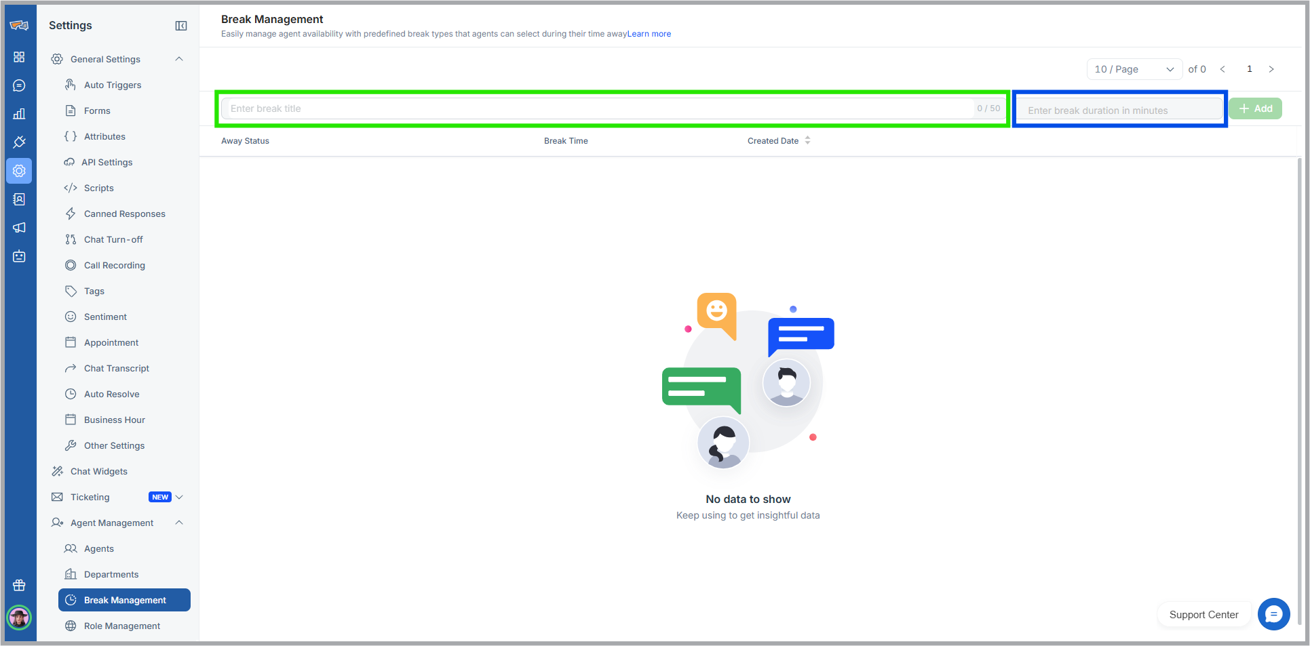Click the Add break button

pos(1255,108)
